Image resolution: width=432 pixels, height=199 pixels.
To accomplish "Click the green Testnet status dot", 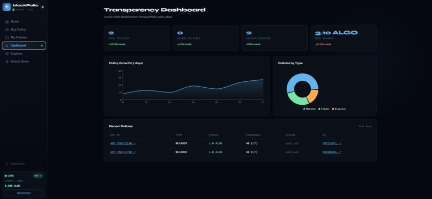I will coord(13,10).
